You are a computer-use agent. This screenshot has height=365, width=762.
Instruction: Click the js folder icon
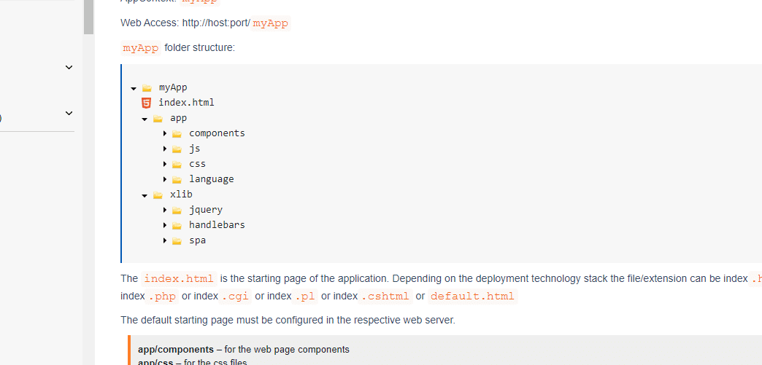[x=177, y=149]
